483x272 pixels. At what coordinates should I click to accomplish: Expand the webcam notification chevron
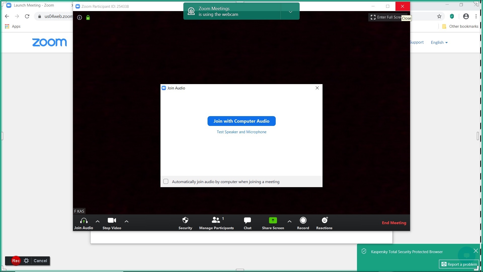(x=290, y=12)
